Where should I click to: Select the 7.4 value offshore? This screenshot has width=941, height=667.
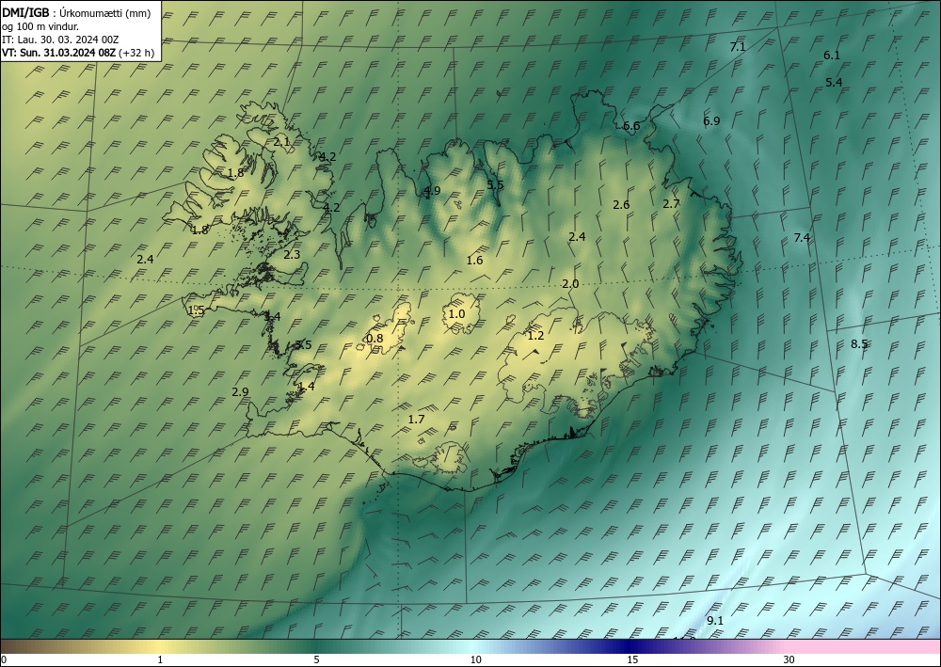click(x=802, y=237)
